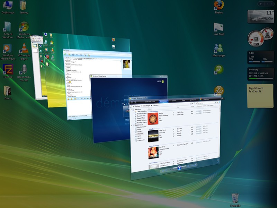Rate the Everything (Clean Edit) song stars

199,142
